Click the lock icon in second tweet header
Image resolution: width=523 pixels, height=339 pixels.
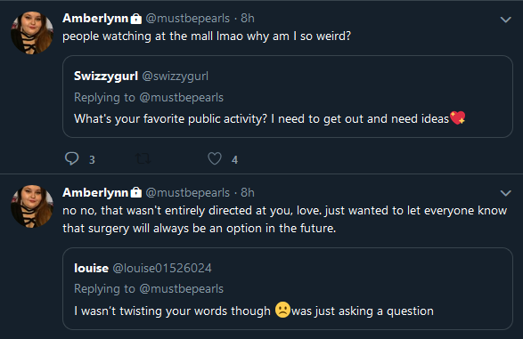135,192
